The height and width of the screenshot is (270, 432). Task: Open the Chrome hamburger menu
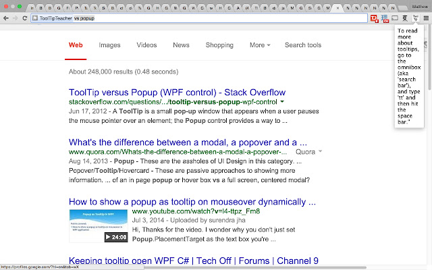[426, 18]
